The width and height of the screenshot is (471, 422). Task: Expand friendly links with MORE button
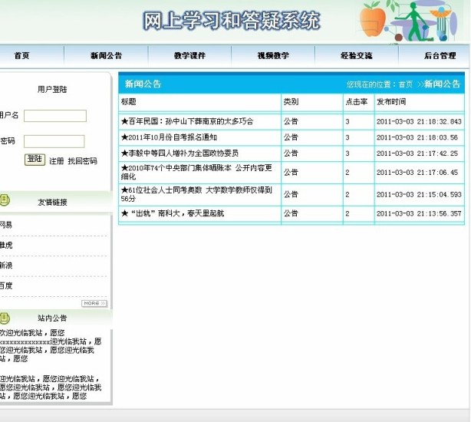pyautogui.click(x=94, y=304)
